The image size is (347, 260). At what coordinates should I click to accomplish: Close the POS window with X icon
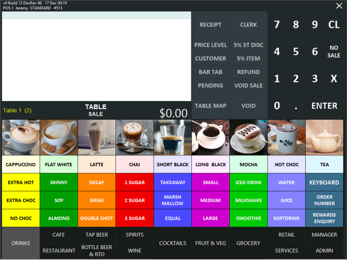(x=339, y=6)
